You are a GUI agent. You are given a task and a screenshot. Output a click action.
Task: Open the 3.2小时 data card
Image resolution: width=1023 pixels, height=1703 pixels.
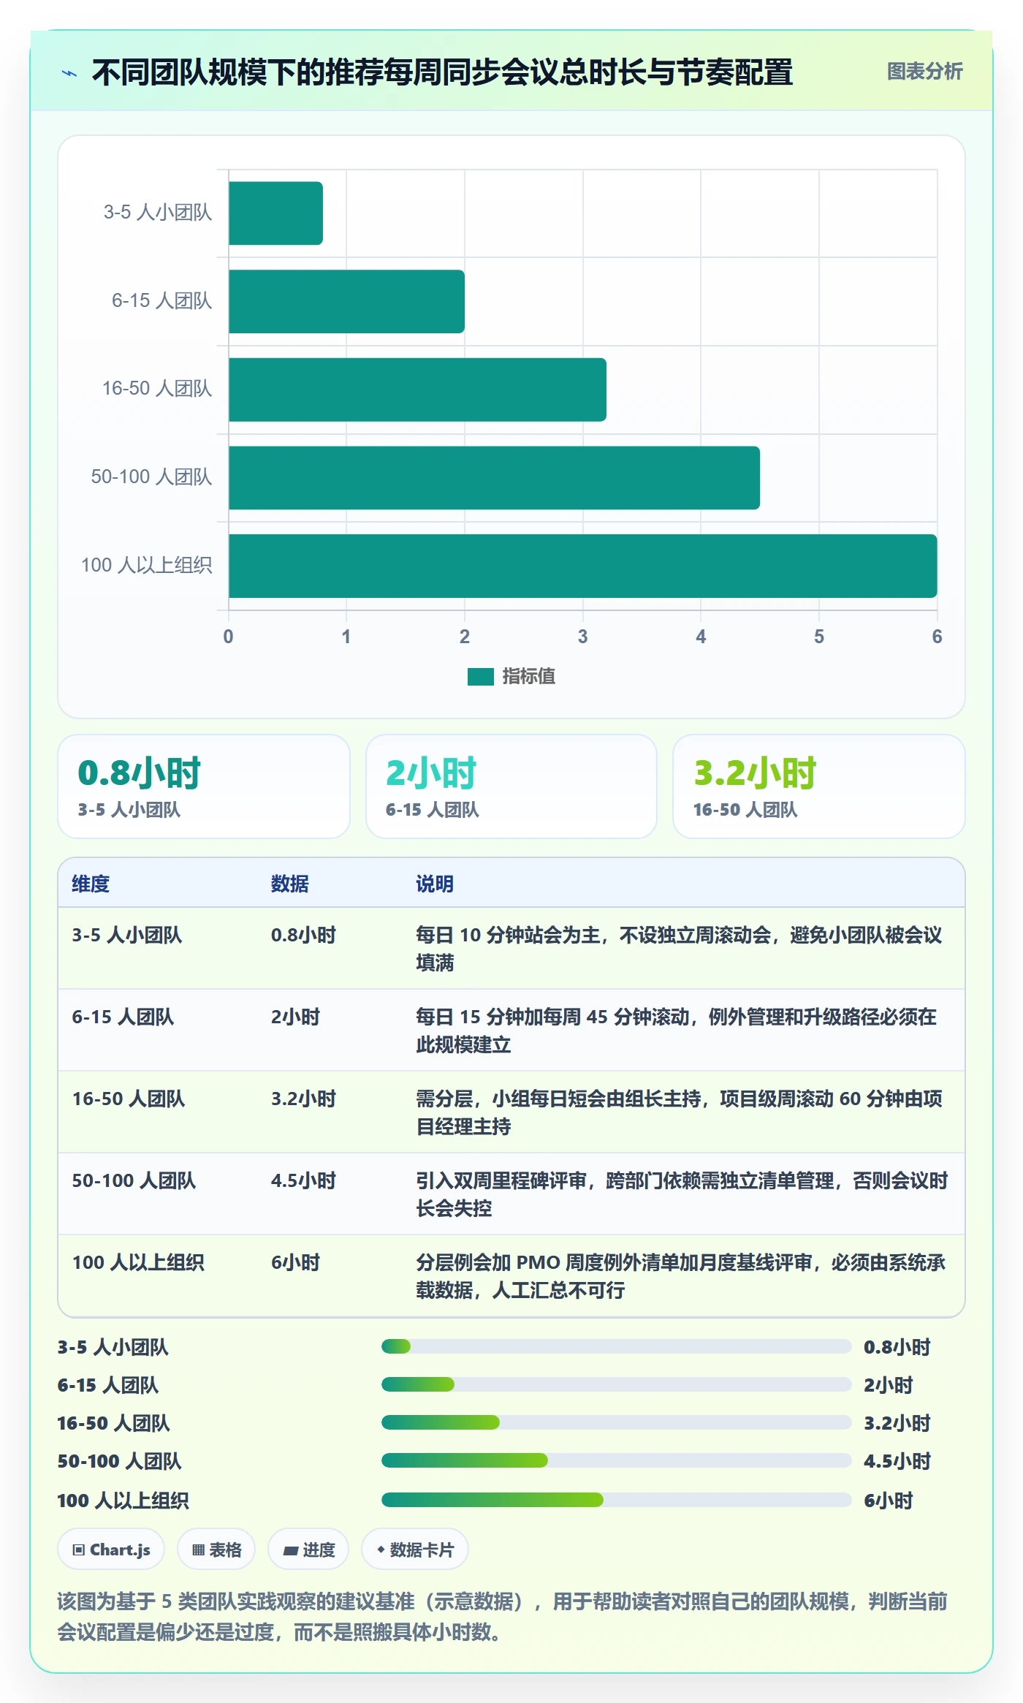[819, 786]
